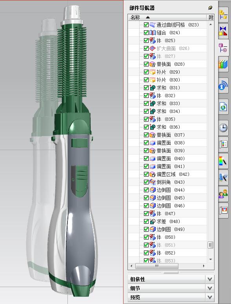231x304 pixels.
Task: Click the 名称 column header
Action: [x=167, y=17]
